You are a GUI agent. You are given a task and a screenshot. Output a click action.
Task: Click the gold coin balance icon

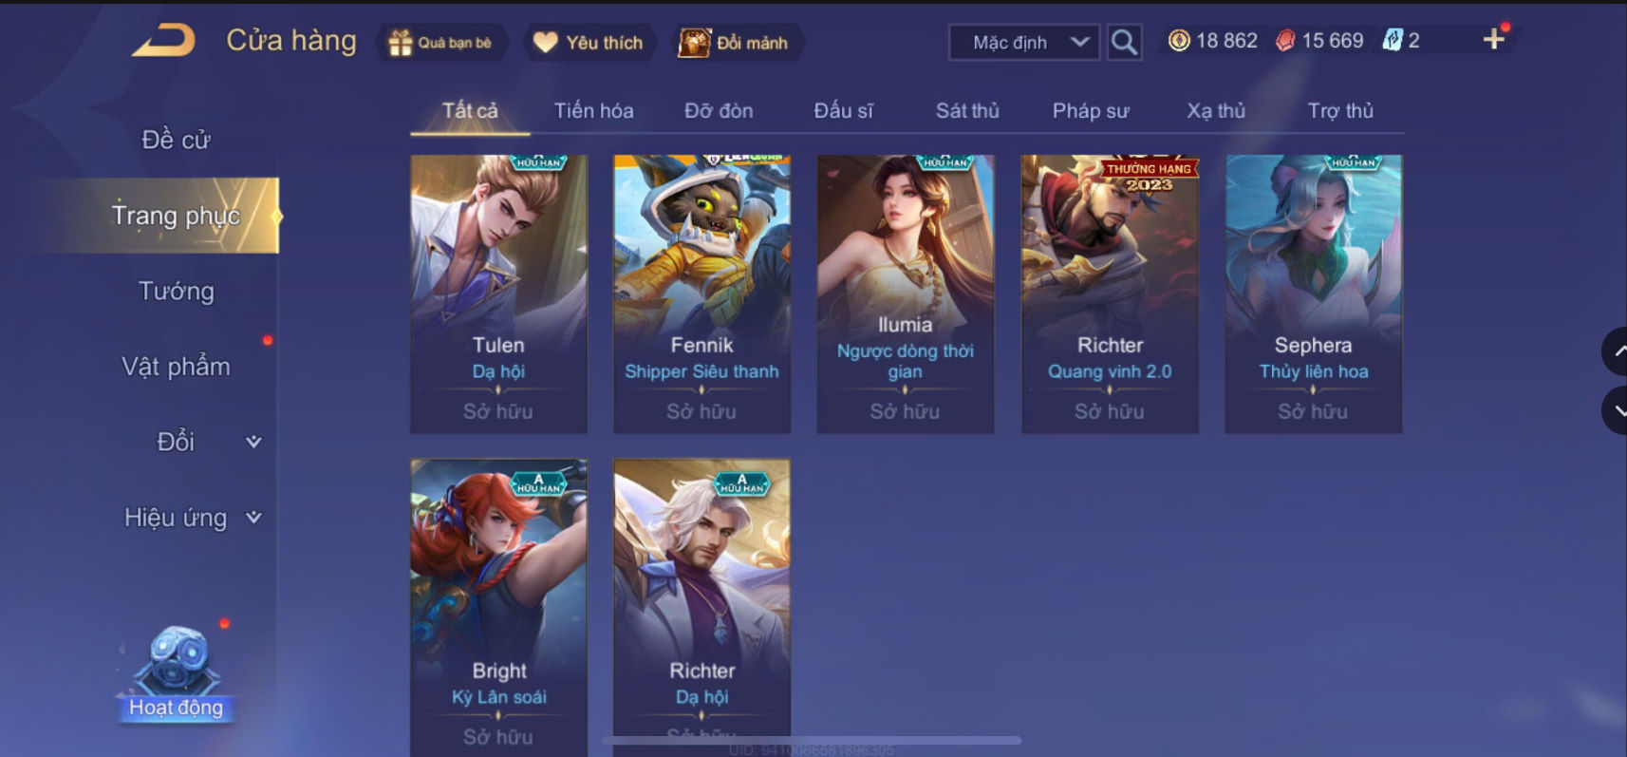pos(1179,40)
